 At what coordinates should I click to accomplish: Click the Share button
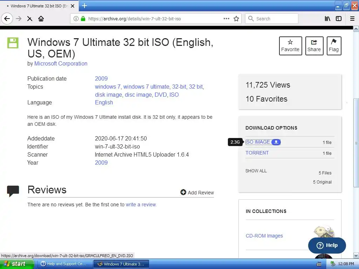click(x=314, y=46)
